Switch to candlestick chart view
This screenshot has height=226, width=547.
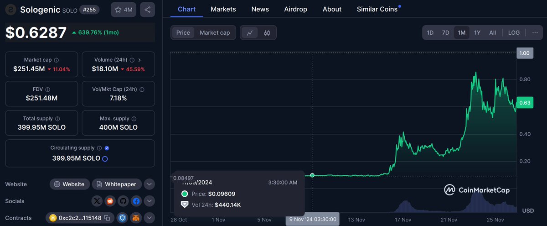[267, 32]
